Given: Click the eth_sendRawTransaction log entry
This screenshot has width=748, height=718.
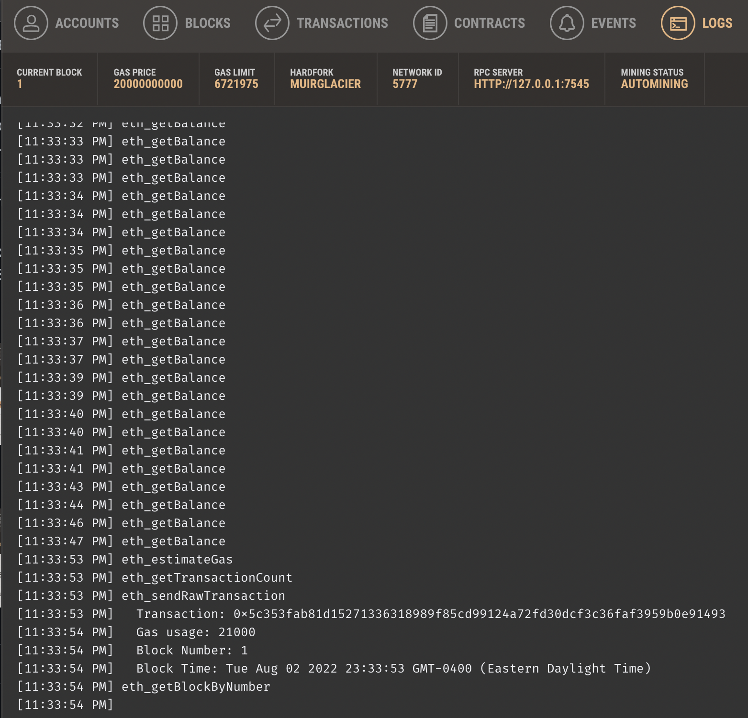Looking at the screenshot, I should 151,596.
